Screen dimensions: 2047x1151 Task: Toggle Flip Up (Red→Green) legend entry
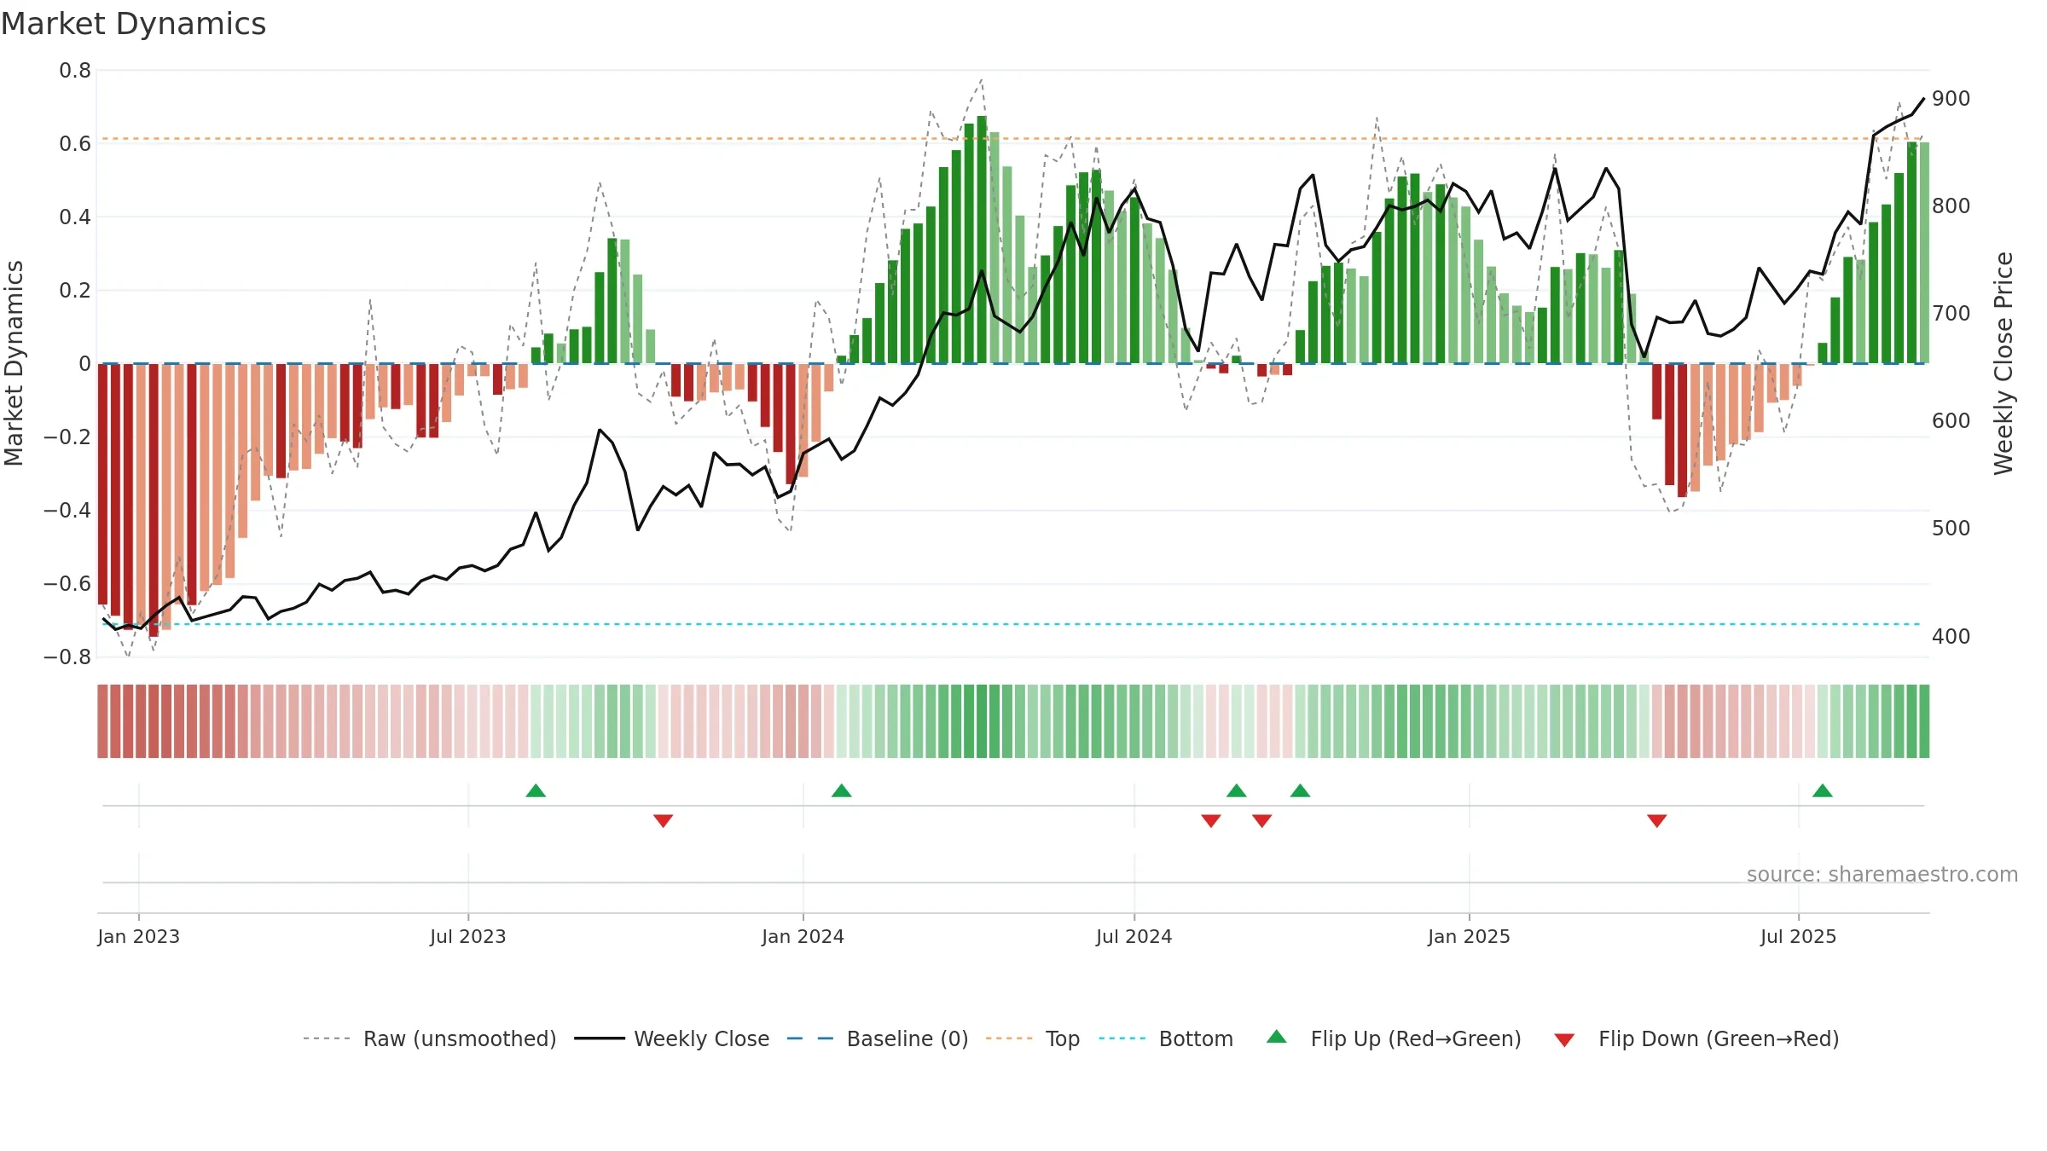pyautogui.click(x=1394, y=1038)
